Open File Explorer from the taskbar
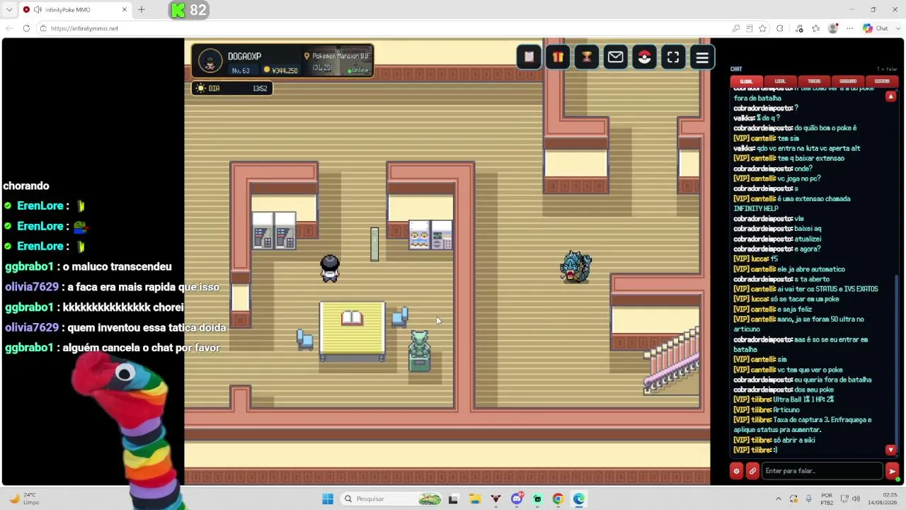This screenshot has height=510, width=906. pos(474,499)
